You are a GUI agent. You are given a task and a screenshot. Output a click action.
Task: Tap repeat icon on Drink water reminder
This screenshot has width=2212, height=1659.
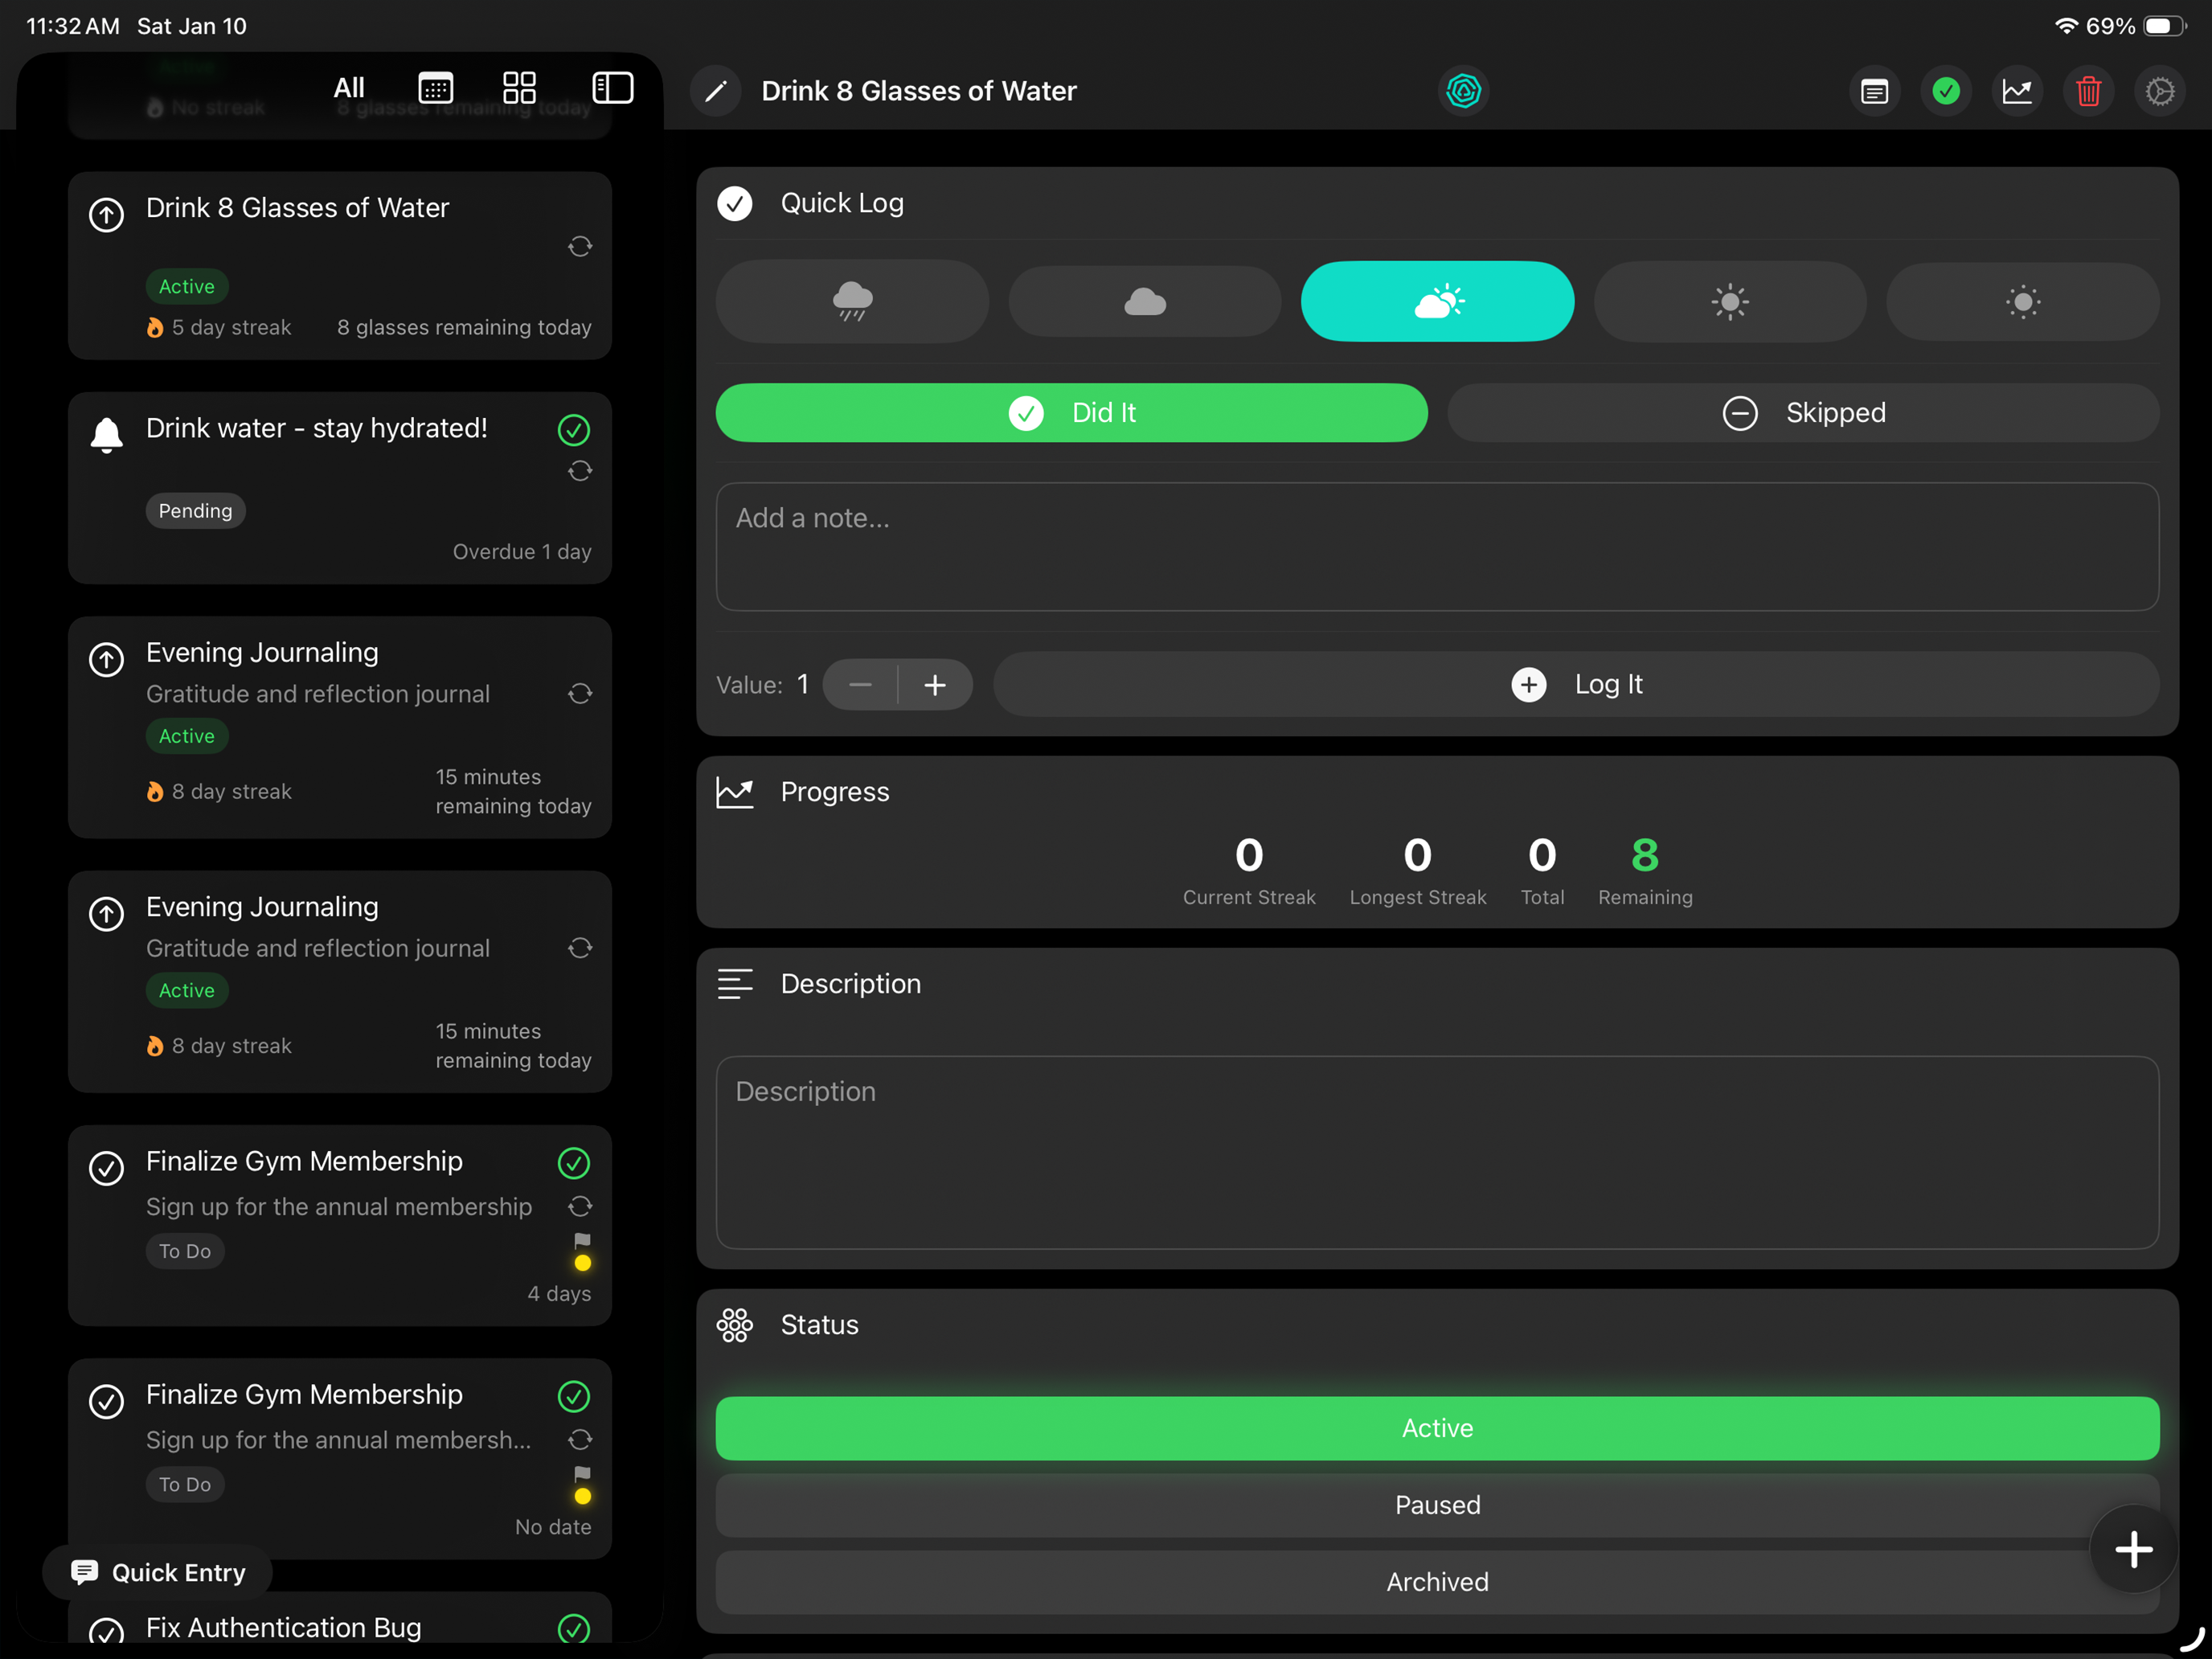[580, 470]
